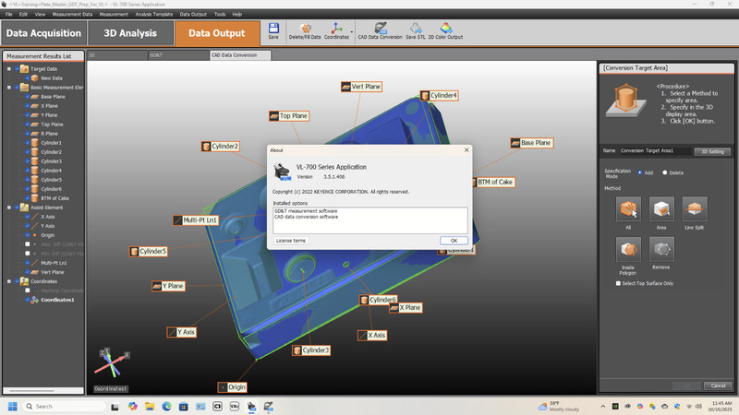This screenshot has height=415, width=739.
Task: Open the Tools menu
Action: click(x=220, y=14)
